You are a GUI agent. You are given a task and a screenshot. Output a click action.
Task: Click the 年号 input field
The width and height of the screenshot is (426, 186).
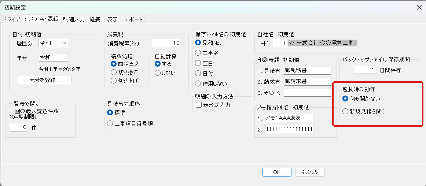pos(53,57)
